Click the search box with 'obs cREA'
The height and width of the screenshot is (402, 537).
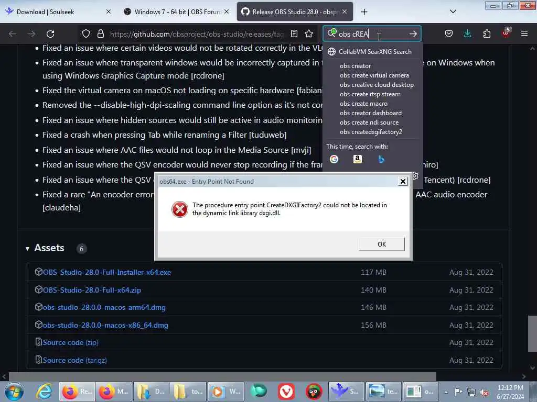[x=372, y=34]
